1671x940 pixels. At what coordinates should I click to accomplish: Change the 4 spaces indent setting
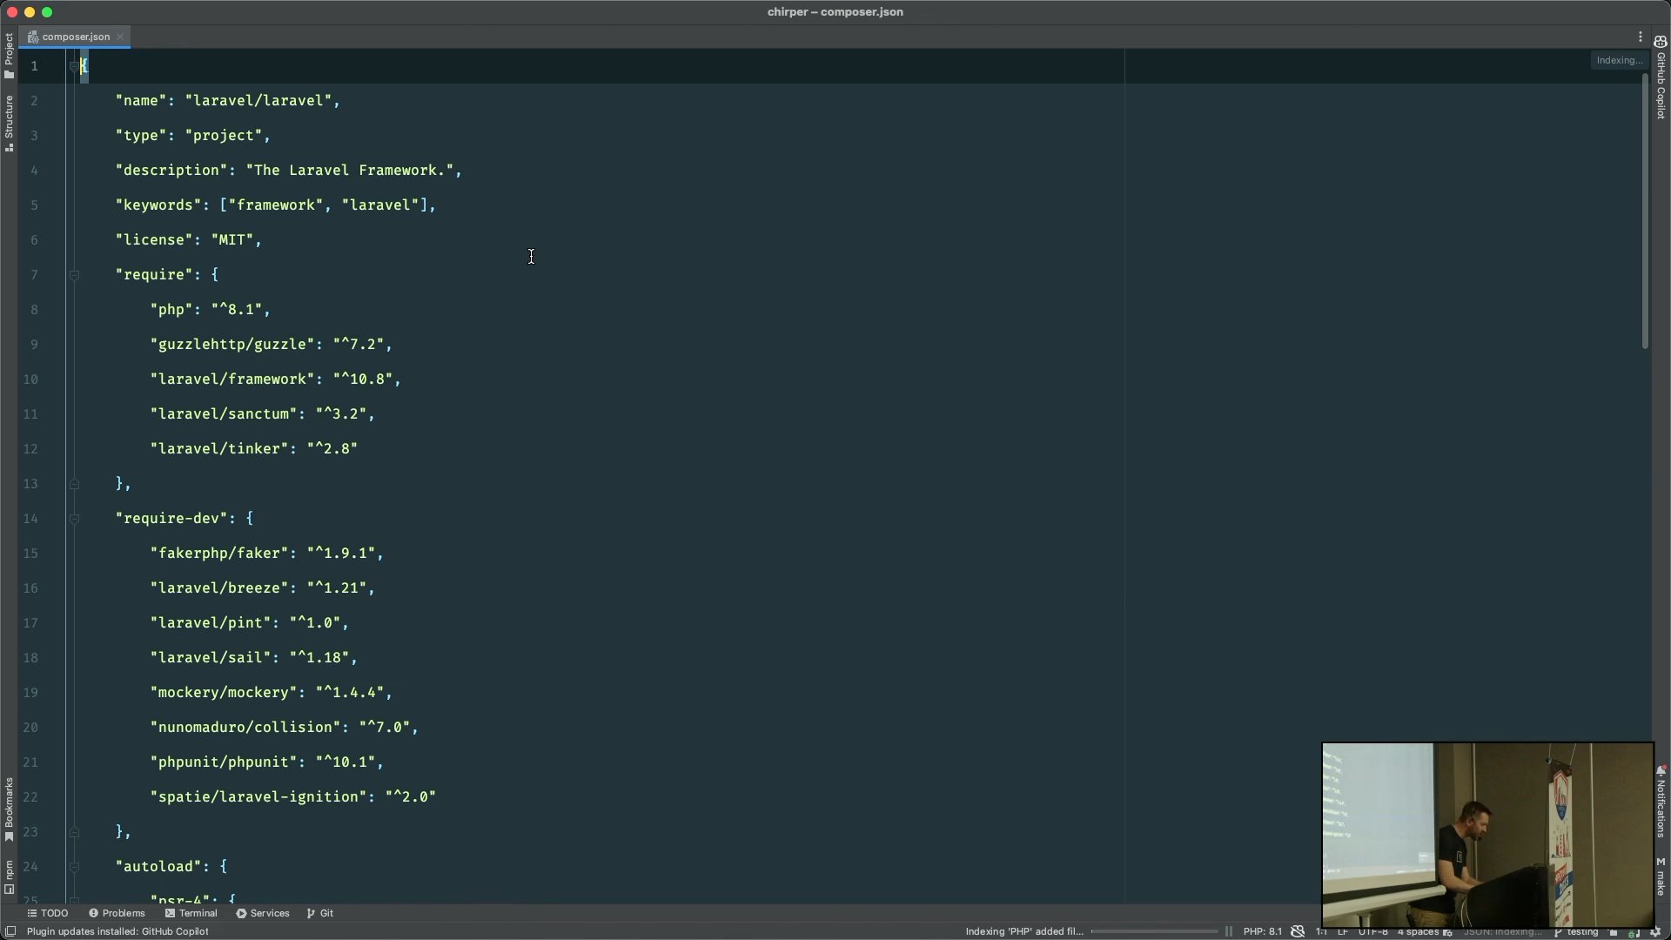(x=1418, y=931)
